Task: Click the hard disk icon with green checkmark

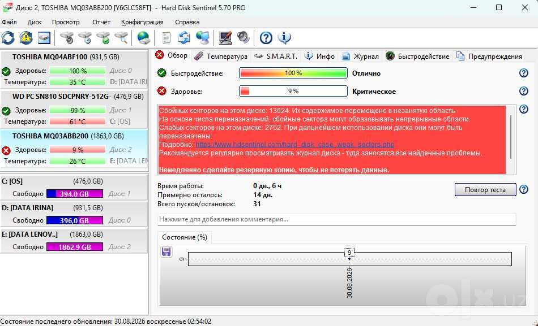Action: (103, 38)
